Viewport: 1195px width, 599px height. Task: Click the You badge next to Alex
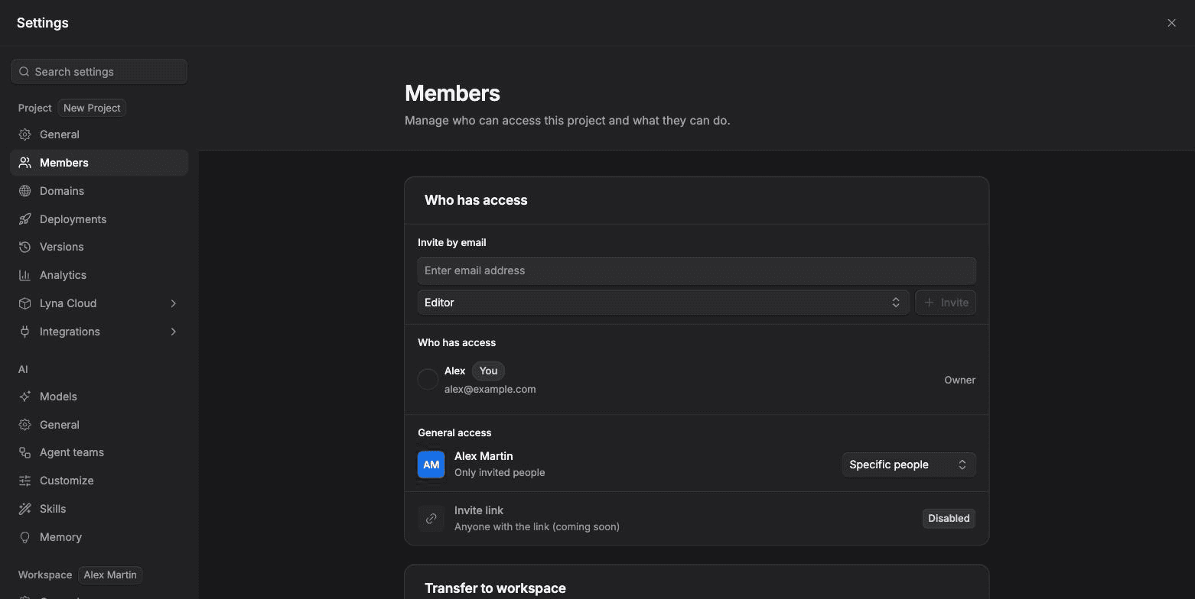489,371
